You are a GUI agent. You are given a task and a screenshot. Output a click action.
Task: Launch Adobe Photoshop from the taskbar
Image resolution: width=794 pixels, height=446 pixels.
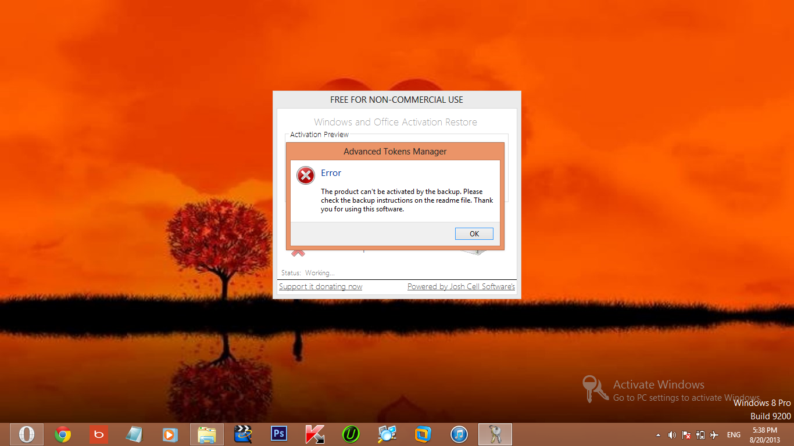click(279, 434)
